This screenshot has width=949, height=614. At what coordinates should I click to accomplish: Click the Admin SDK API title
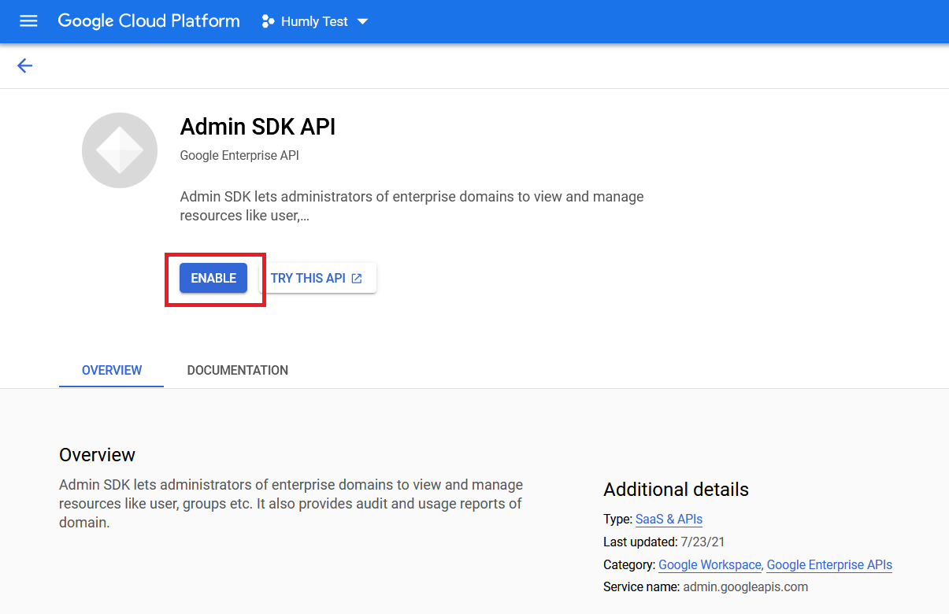(x=258, y=126)
